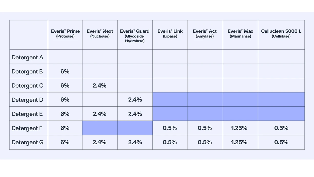Click the Detergent B row label
This screenshot has width=314, height=177.
click(27, 71)
